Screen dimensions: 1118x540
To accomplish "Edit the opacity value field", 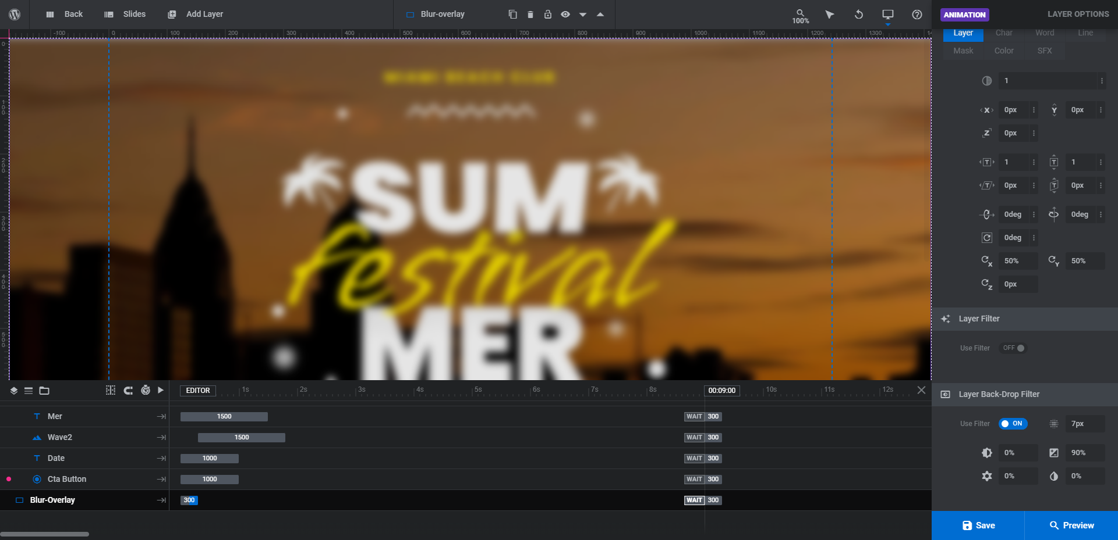I will click(x=1048, y=81).
